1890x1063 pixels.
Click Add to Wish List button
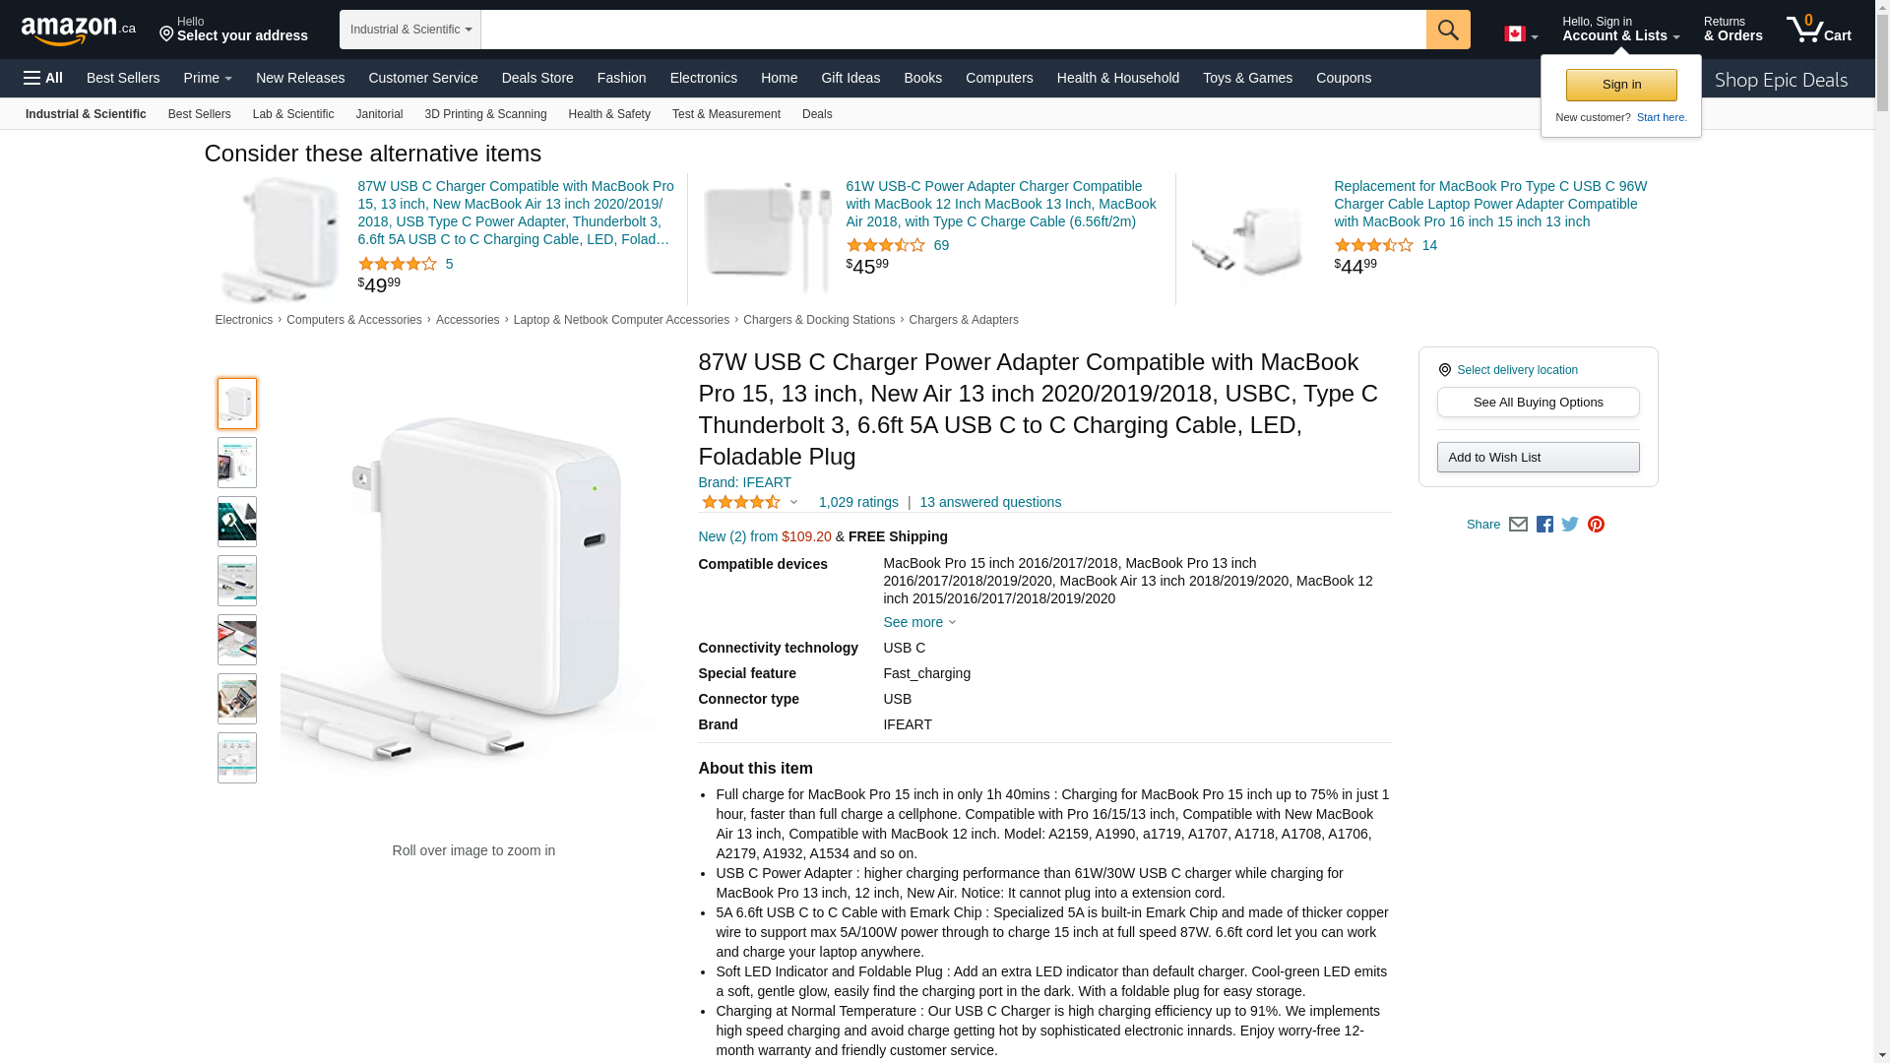[1538, 457]
